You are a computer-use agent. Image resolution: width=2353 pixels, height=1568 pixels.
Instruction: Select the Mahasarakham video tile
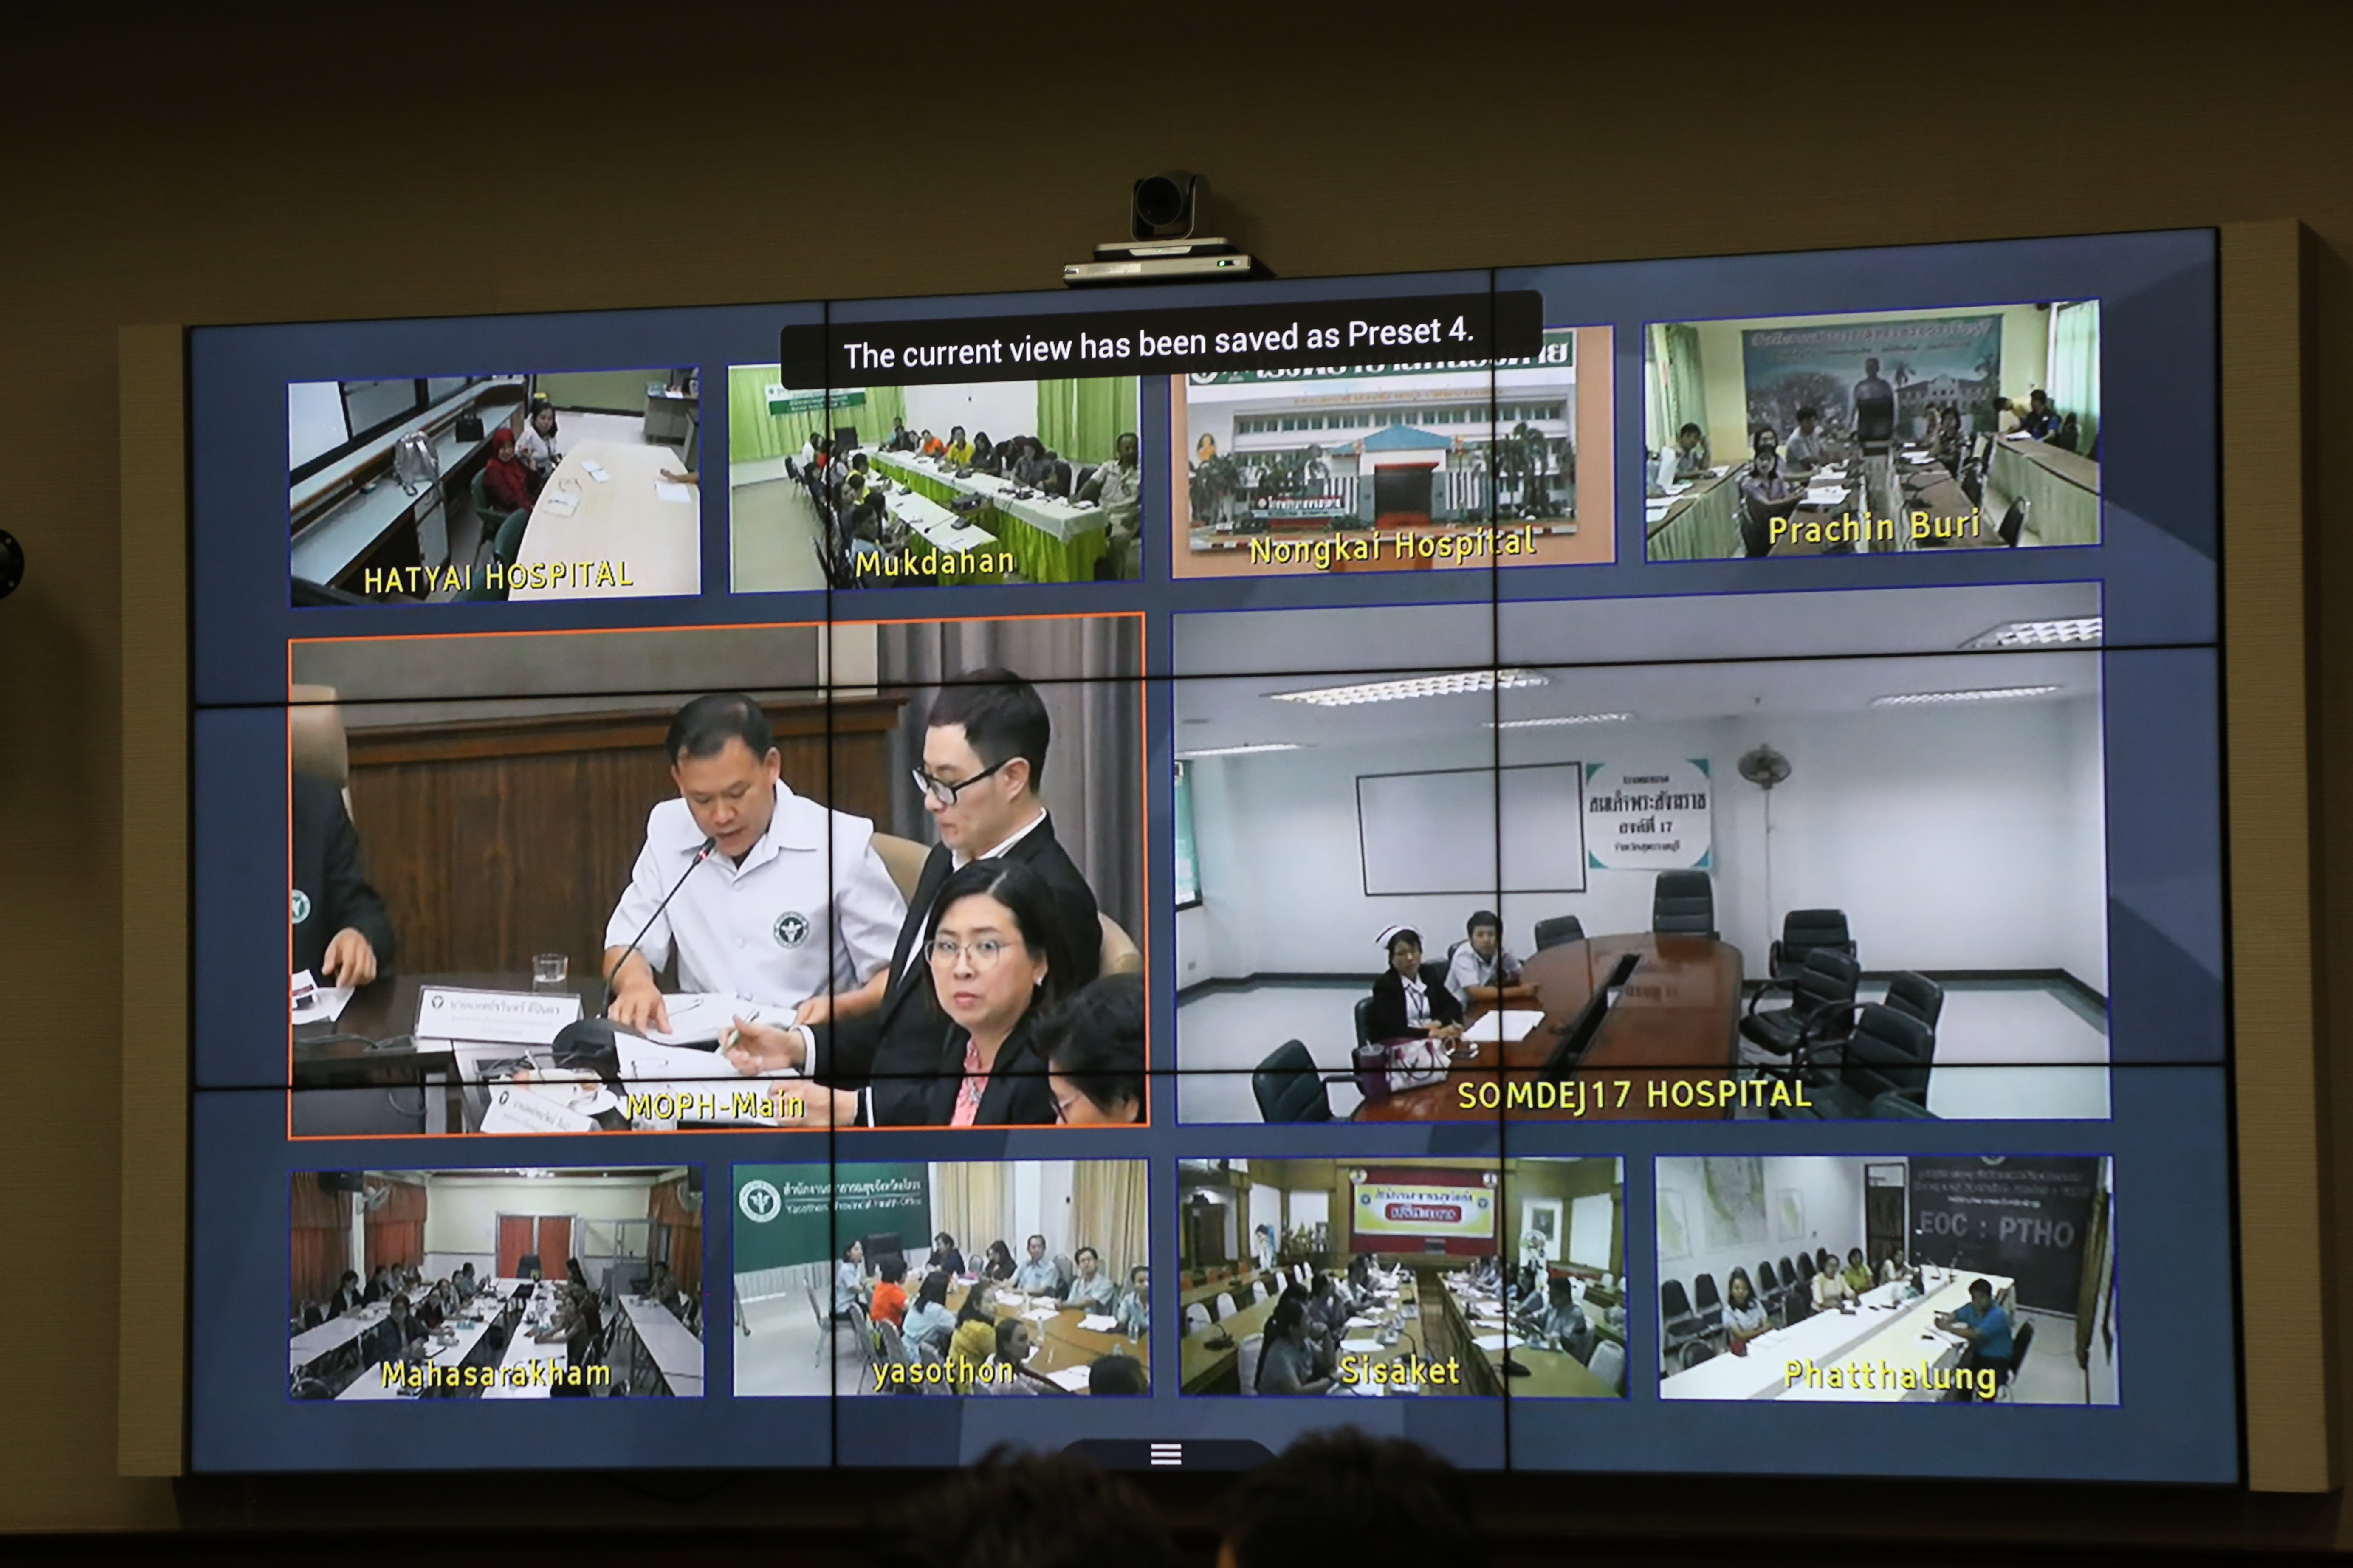(x=496, y=1282)
